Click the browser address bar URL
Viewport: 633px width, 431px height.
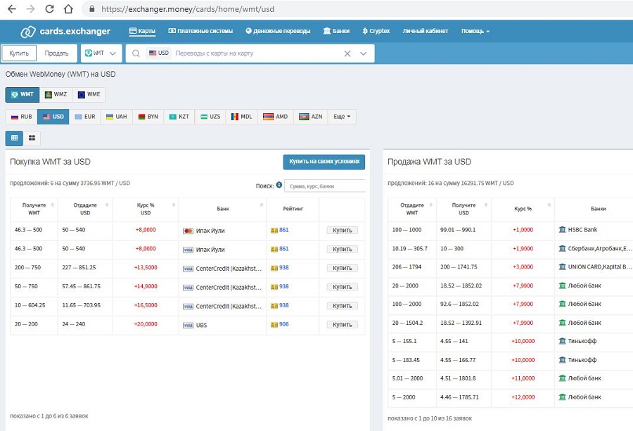[x=188, y=9]
